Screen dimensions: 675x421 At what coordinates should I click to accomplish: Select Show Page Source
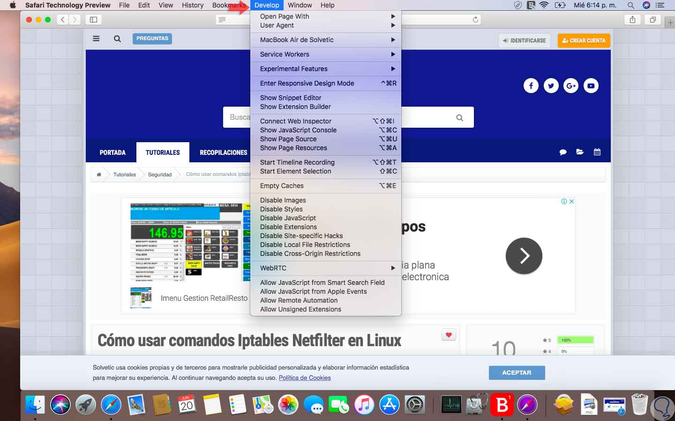[326, 139]
